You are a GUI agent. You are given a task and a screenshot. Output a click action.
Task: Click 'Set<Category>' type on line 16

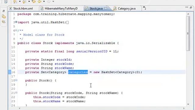[x=54, y=72]
